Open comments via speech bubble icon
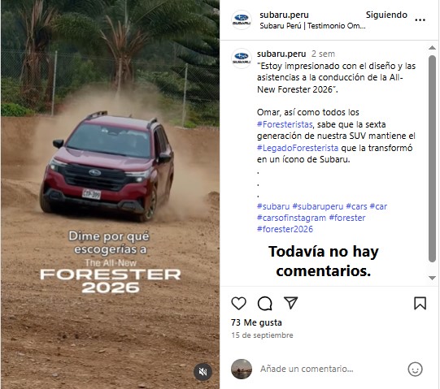The image size is (440, 389). 264,303
